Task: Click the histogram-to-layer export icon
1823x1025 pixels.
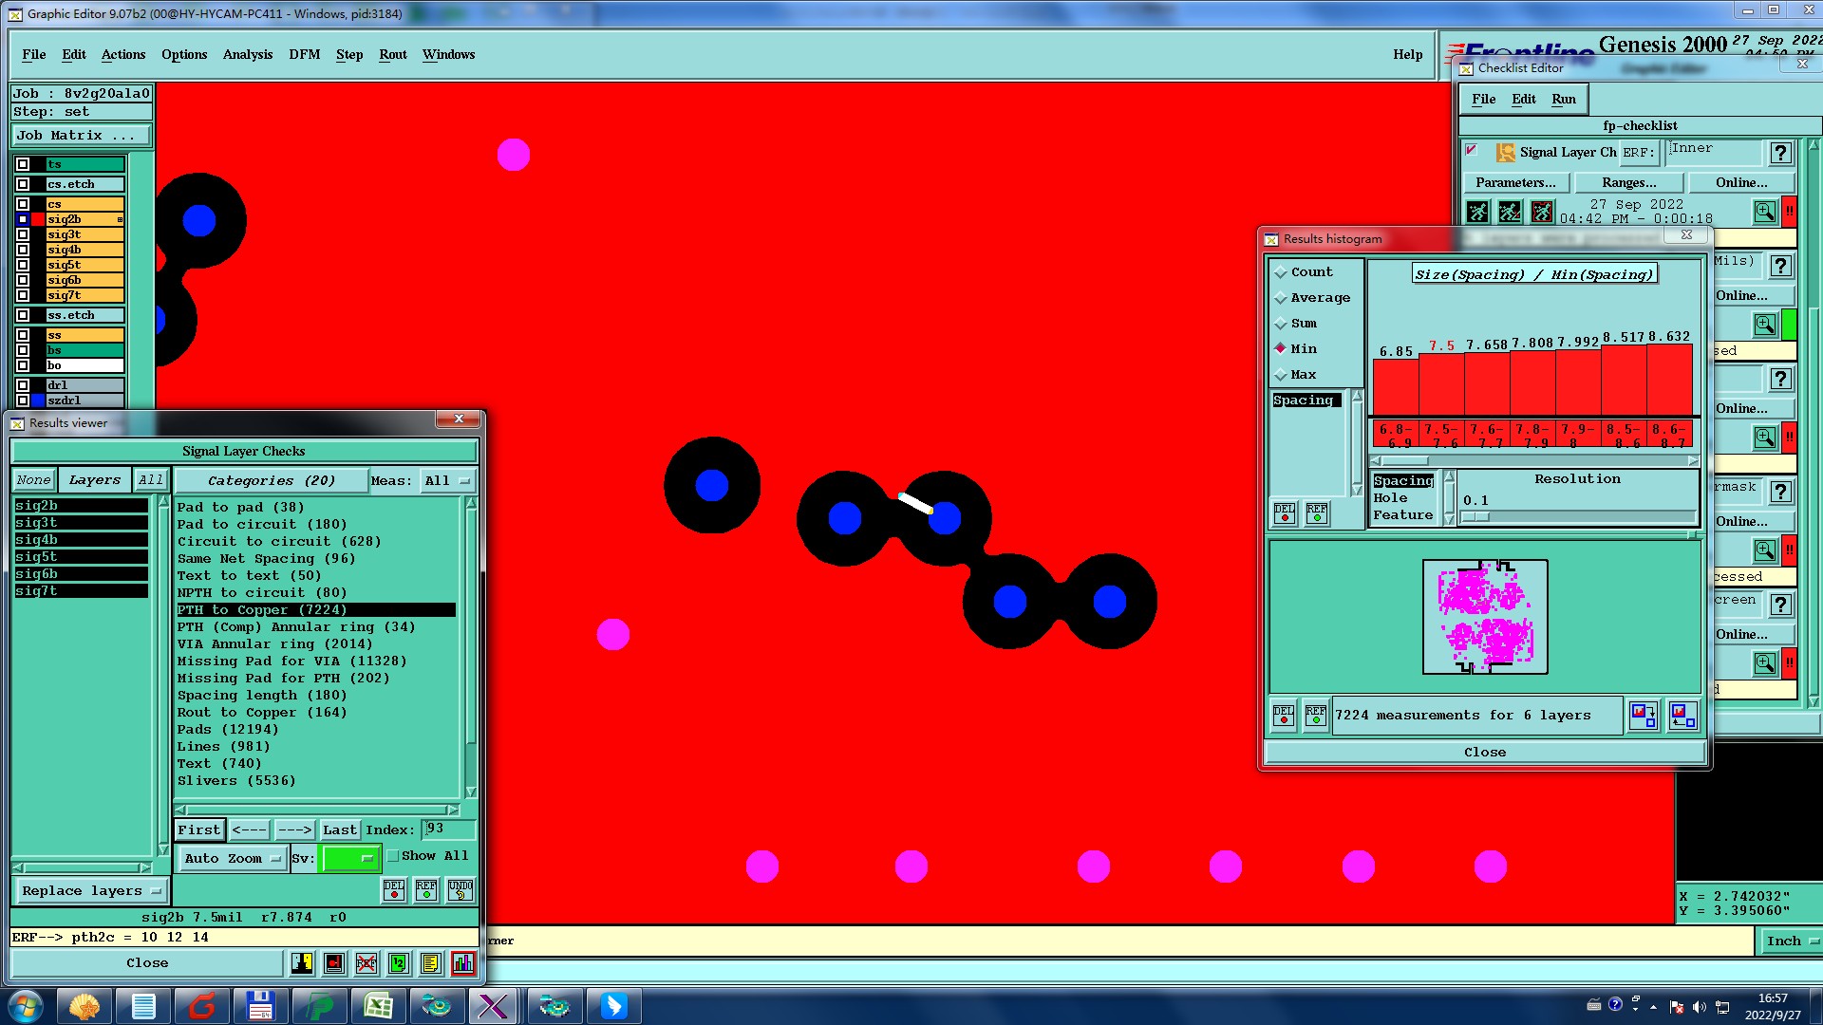Action: [x=1644, y=716]
